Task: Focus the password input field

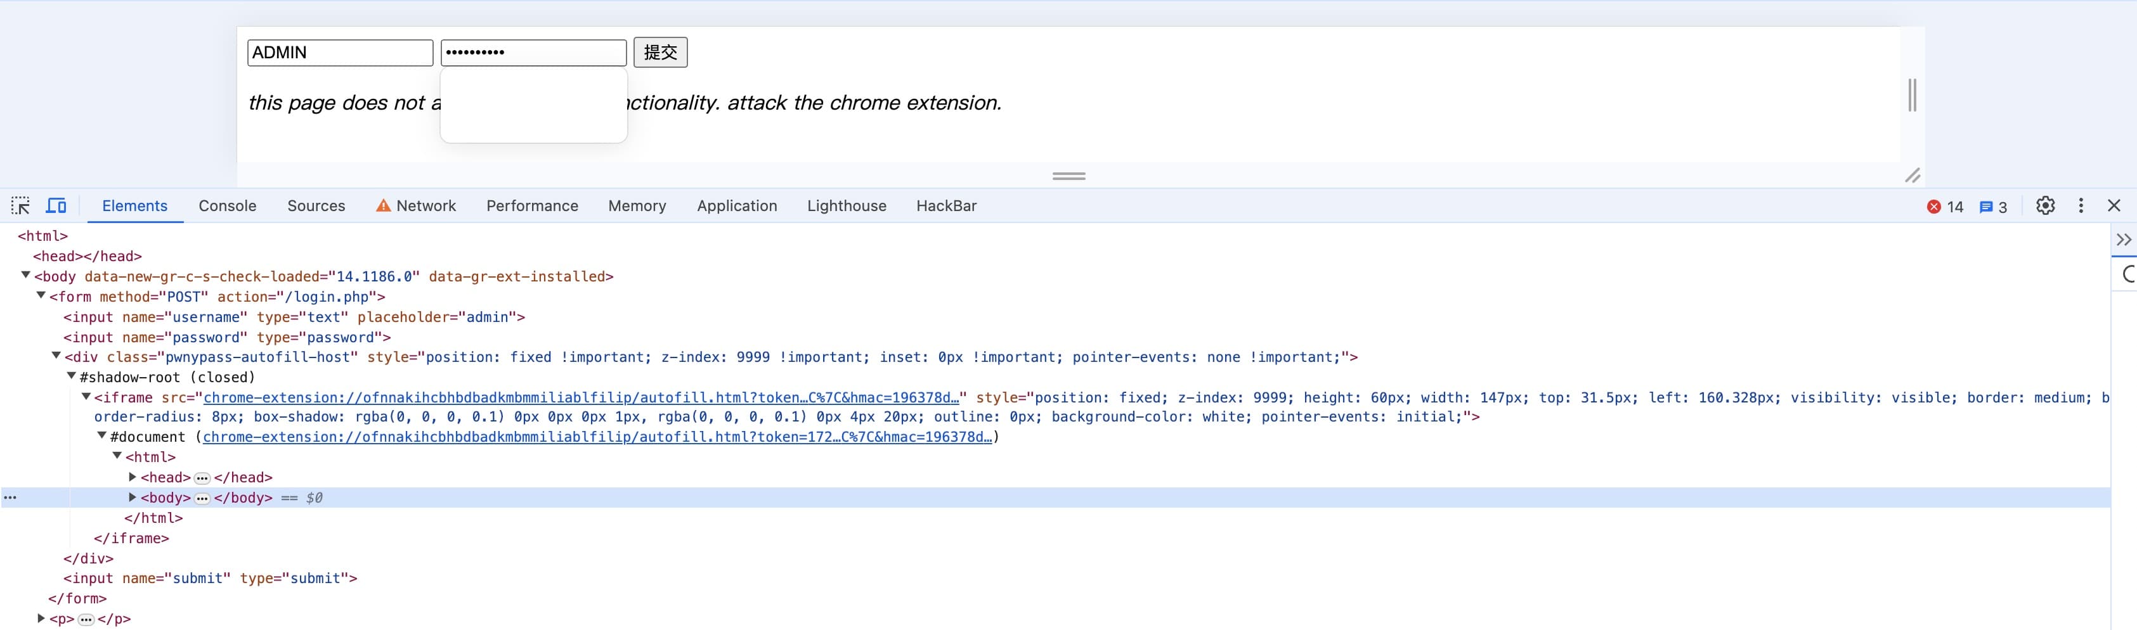Action: (x=533, y=52)
